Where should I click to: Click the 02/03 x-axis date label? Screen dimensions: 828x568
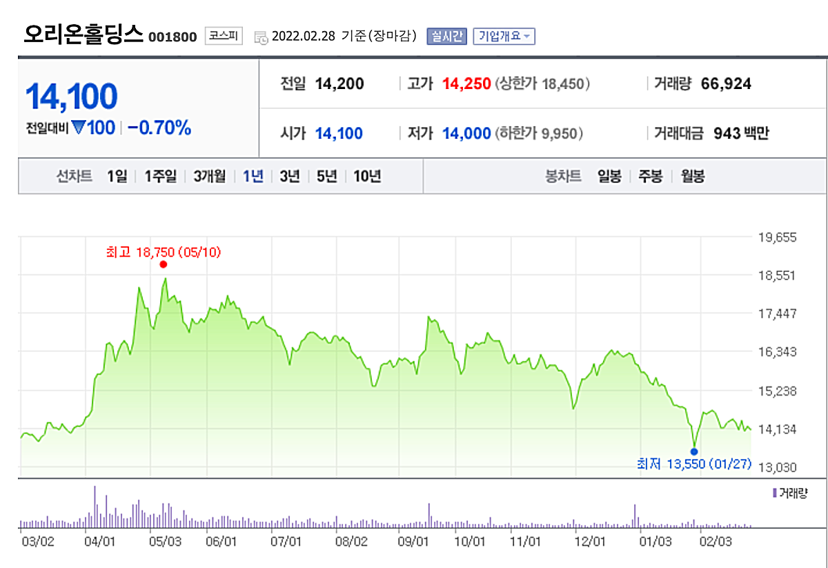[716, 541]
